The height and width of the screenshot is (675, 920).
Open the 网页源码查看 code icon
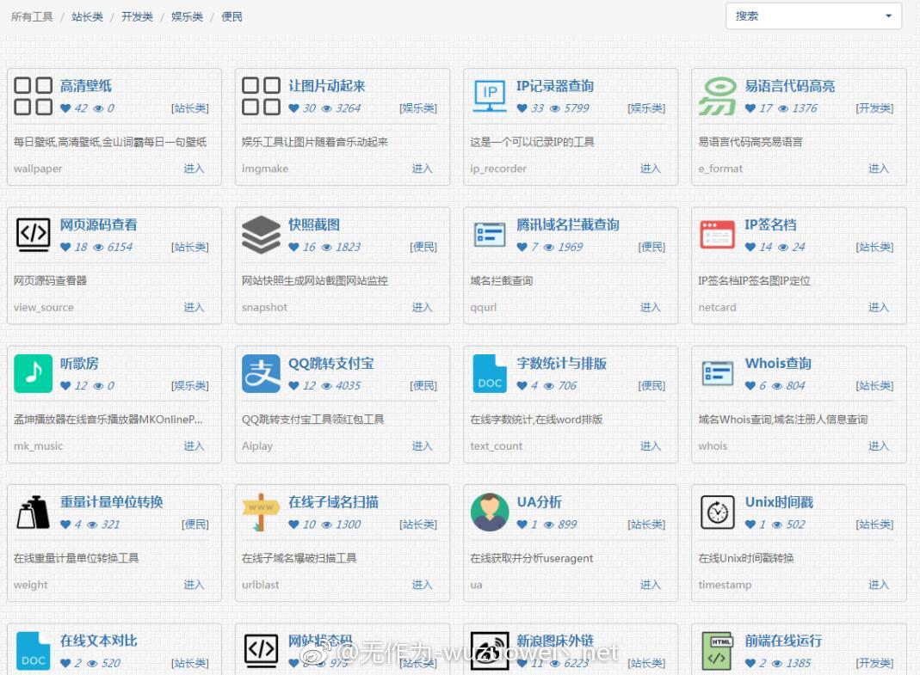tap(33, 234)
